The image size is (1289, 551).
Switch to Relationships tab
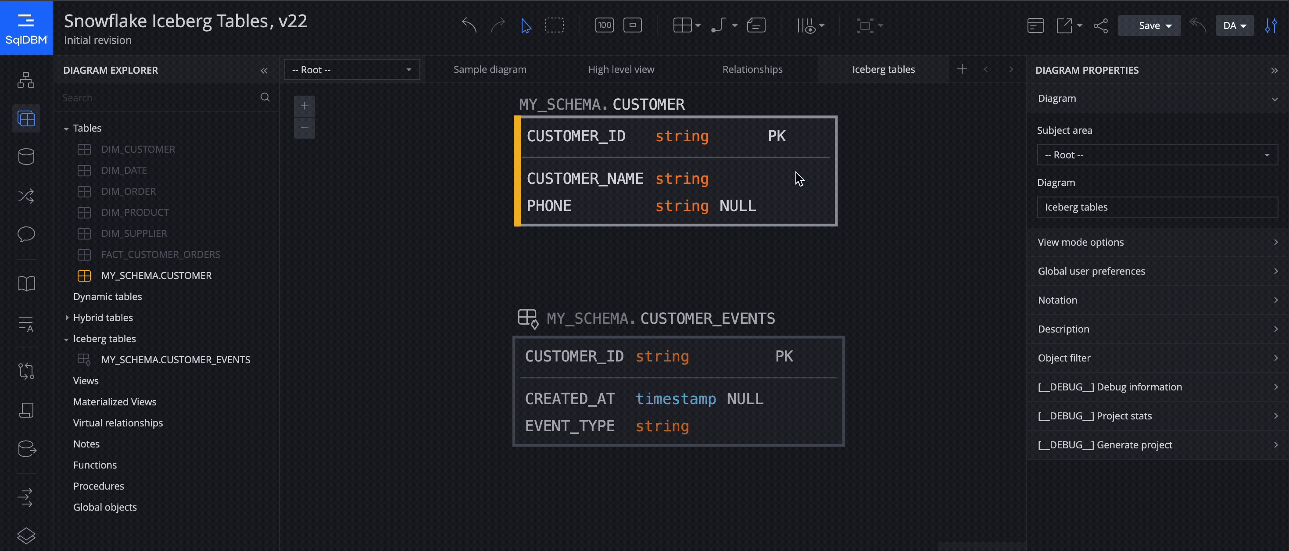click(752, 70)
